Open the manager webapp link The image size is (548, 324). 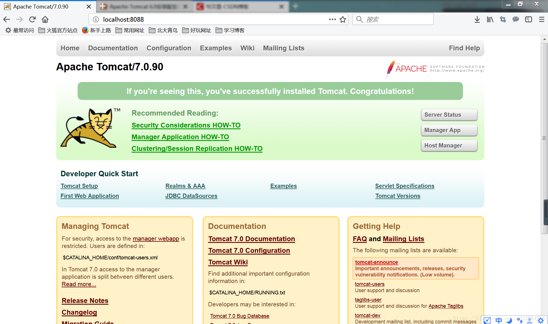click(156, 239)
